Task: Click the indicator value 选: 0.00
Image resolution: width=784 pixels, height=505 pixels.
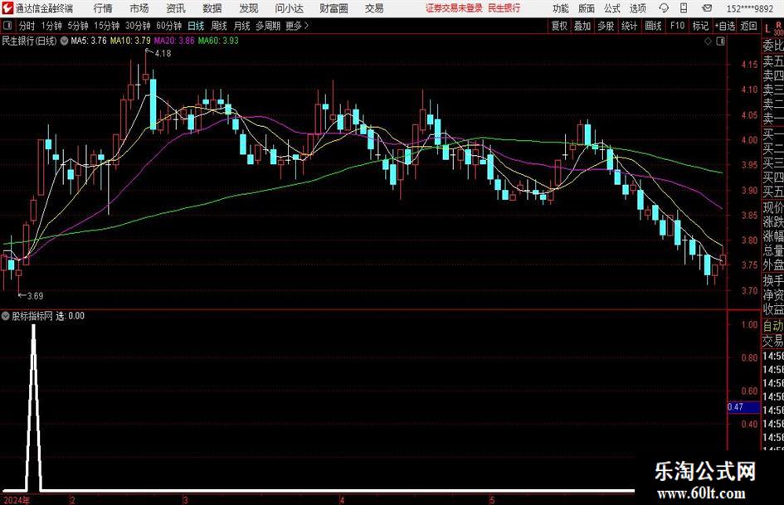Action: pyautogui.click(x=70, y=316)
